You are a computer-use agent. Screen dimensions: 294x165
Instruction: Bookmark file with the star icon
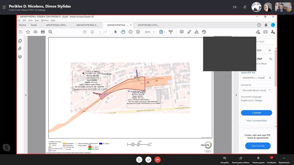[x=28, y=32]
